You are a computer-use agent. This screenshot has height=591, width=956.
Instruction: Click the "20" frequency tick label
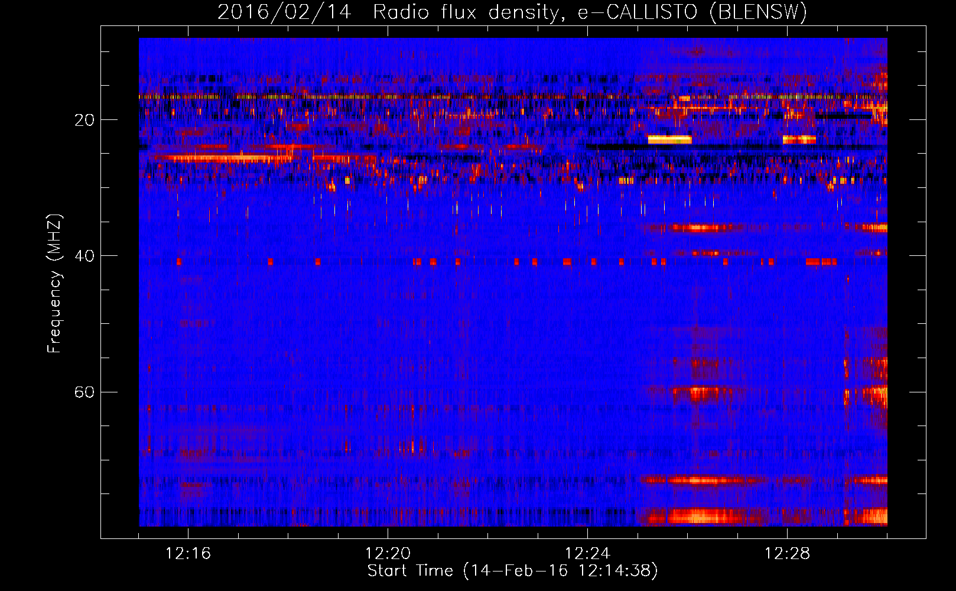pyautogui.click(x=84, y=121)
